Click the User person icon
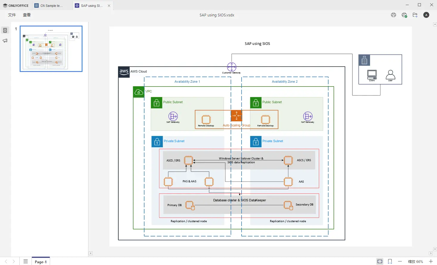 pos(391,74)
